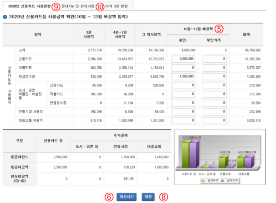Click the 전통시장 사용액 March value 156,299
The width and height of the screenshot is (276, 203).
(x=96, y=112)
